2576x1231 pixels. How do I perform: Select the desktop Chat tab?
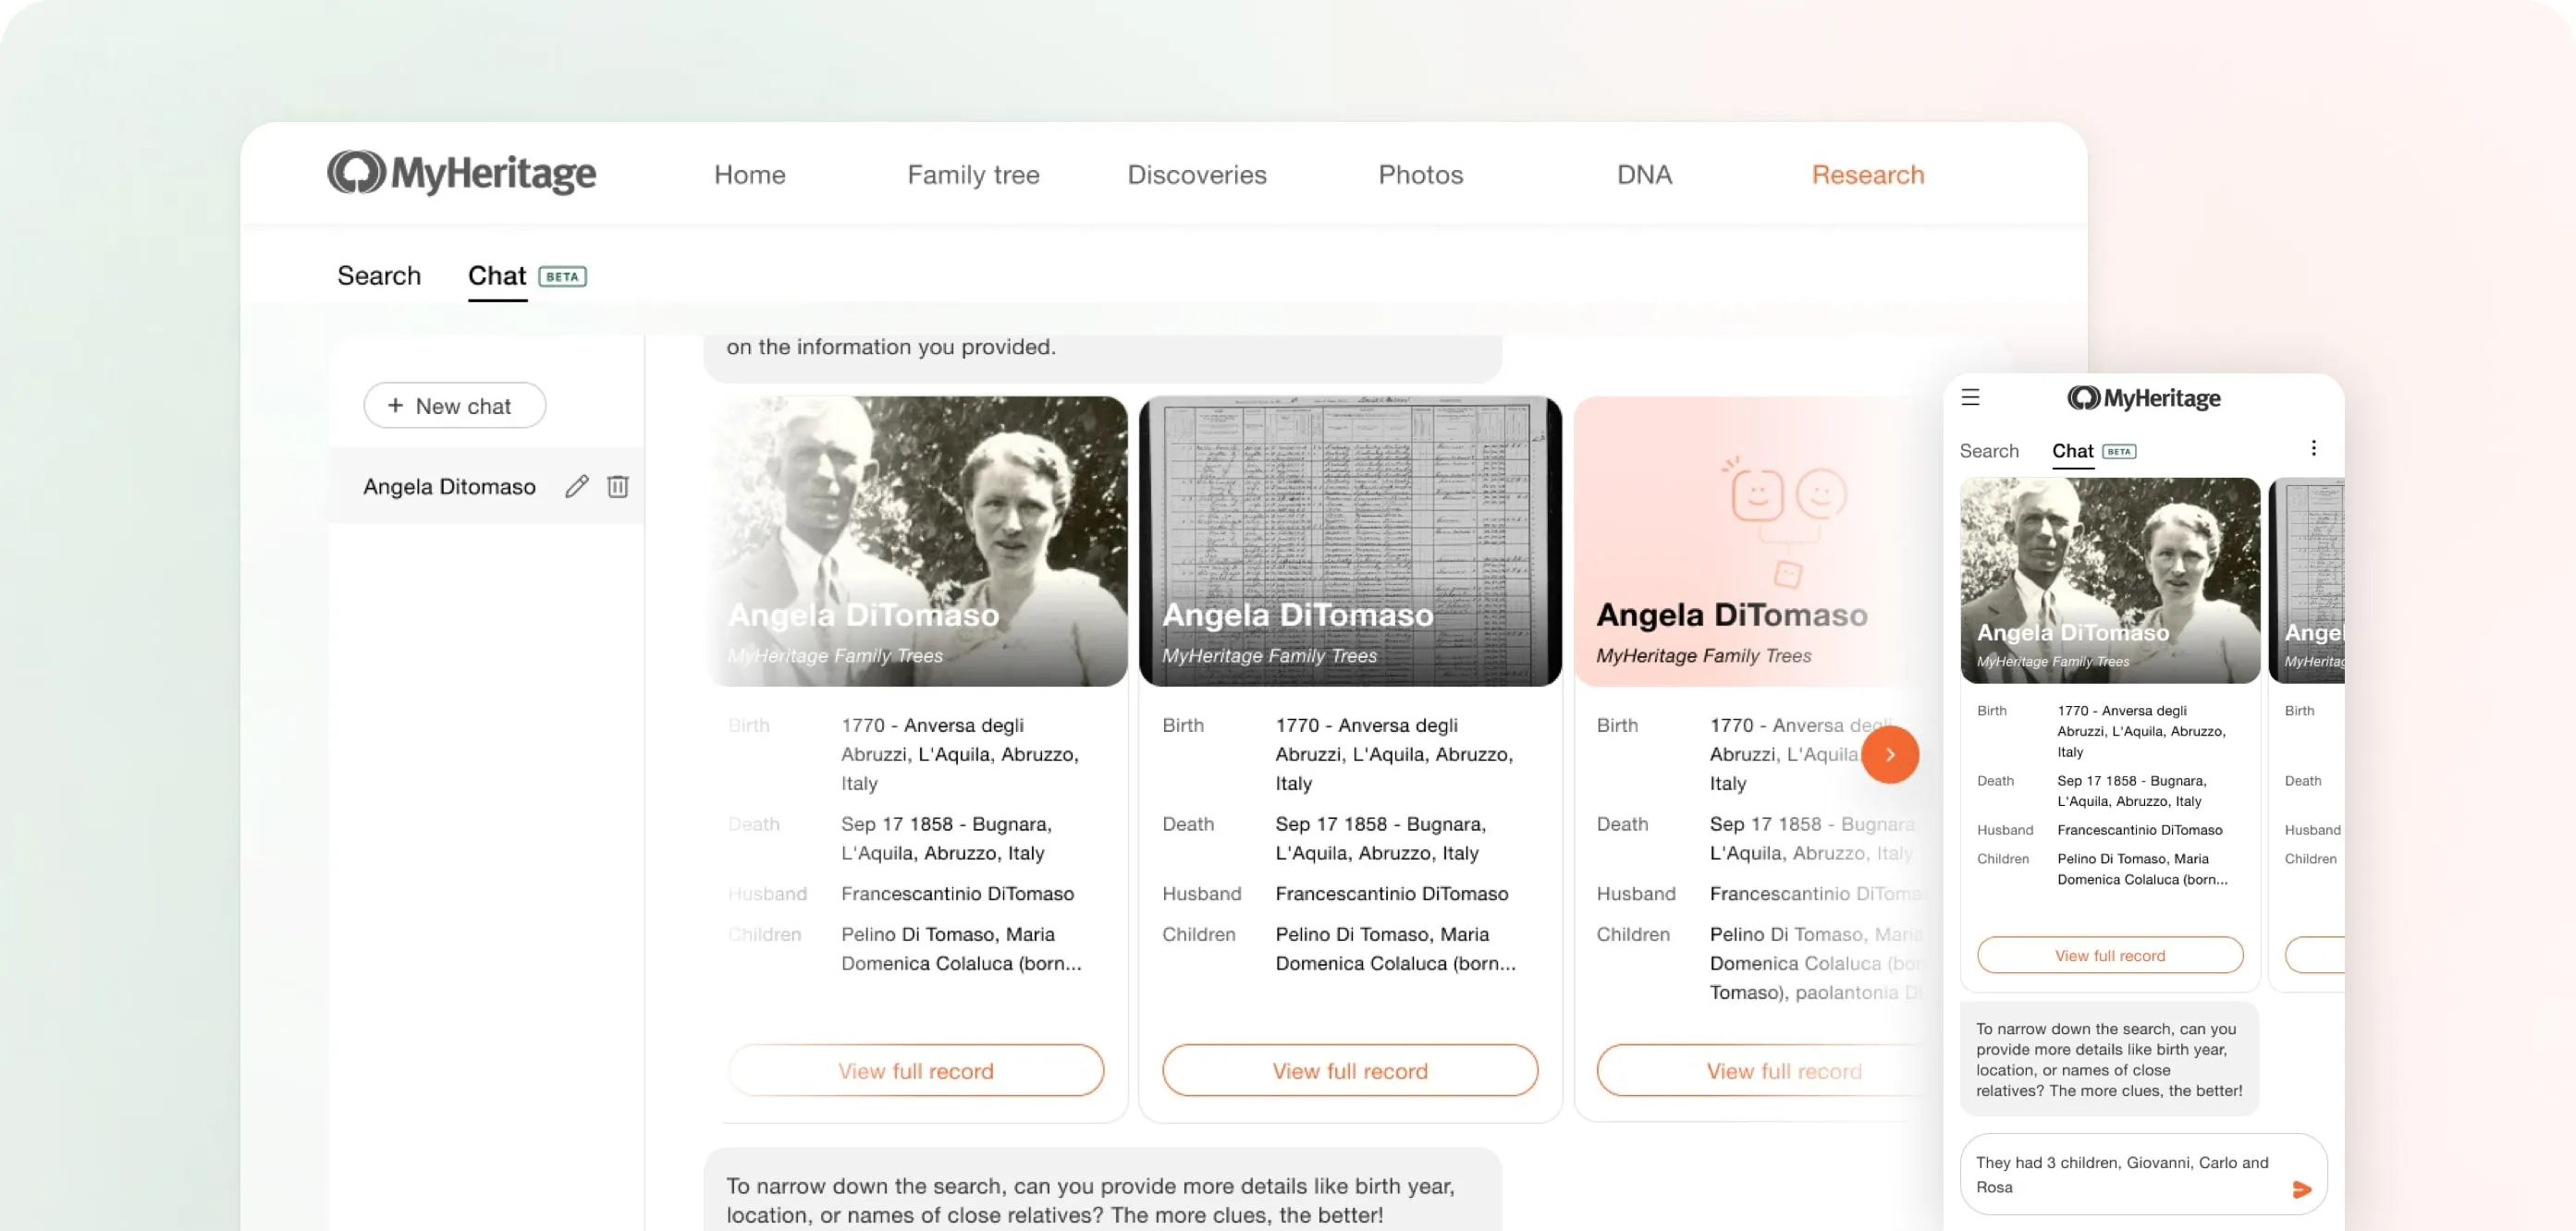(497, 275)
